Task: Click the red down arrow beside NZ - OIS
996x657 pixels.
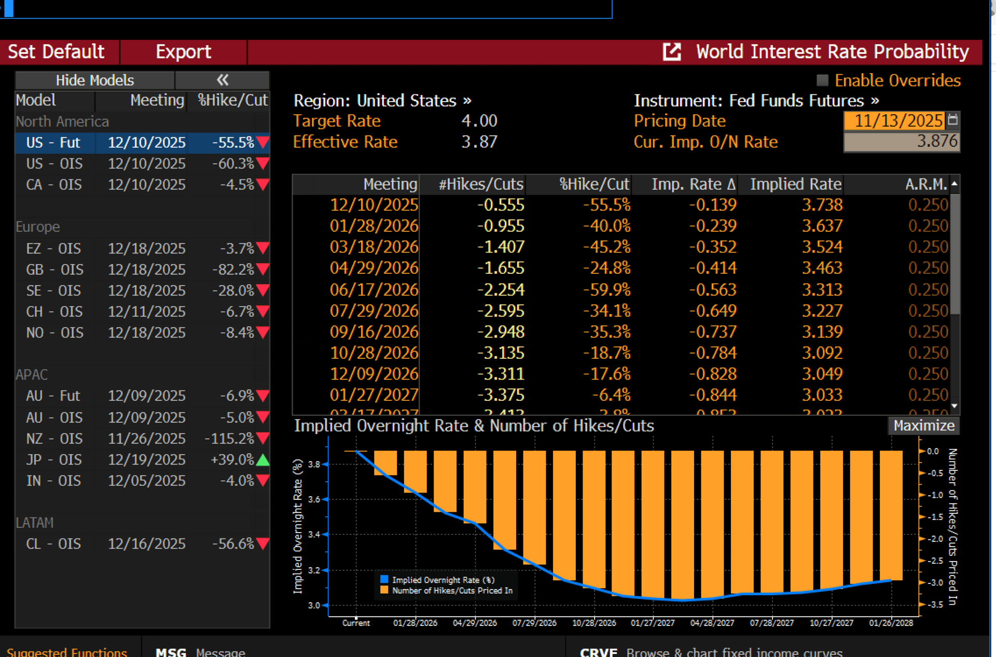Action: 263,439
